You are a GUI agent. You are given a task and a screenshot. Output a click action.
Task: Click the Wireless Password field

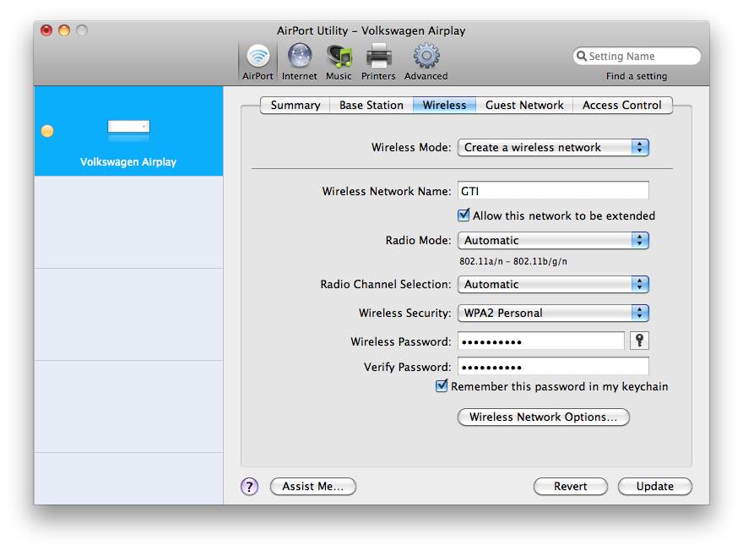(540, 341)
